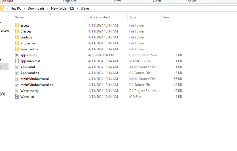Click the App.xaml file icon
This screenshot has width=237, height=151.
(17, 67)
